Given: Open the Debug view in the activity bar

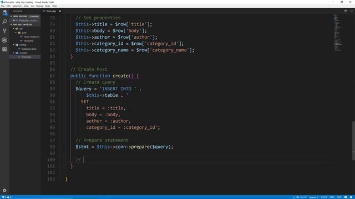Looking at the screenshot, I should (x=4, y=40).
